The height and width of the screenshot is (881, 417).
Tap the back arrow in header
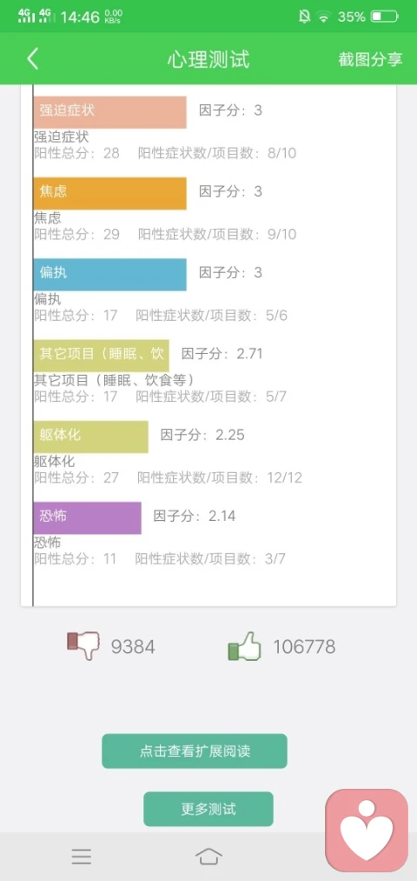click(x=33, y=59)
